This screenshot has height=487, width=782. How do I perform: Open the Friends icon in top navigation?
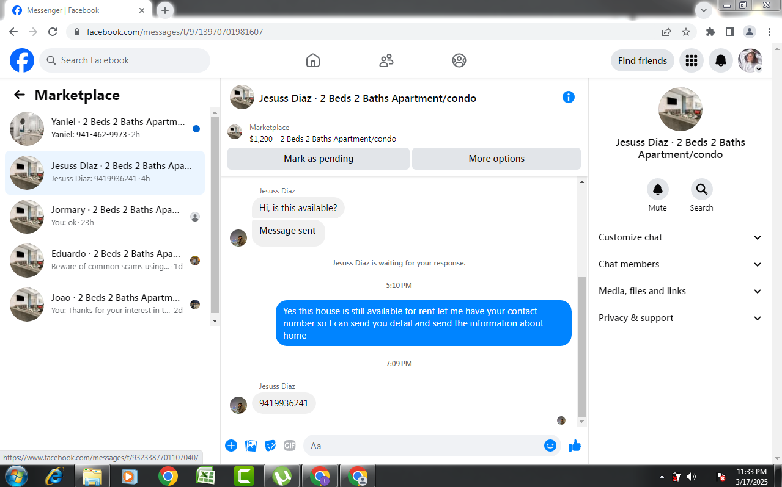(x=386, y=60)
